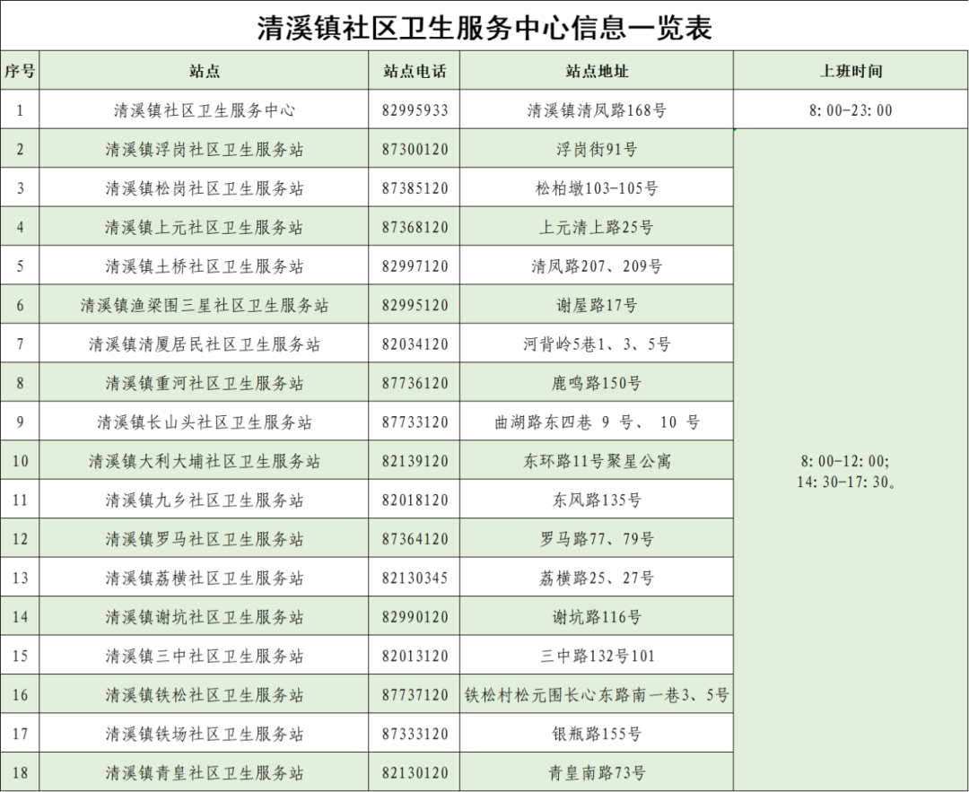The image size is (969, 792).
Task: Select phone number 82130345
Action: pyautogui.click(x=415, y=578)
